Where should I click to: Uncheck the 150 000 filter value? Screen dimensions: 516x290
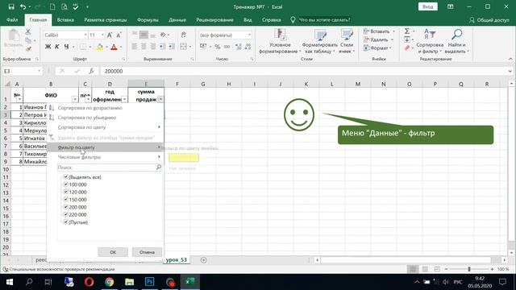pyautogui.click(x=66, y=200)
